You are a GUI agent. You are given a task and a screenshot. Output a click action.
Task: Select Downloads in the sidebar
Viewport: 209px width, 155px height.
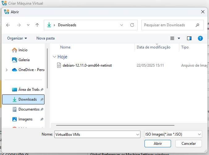(23, 99)
